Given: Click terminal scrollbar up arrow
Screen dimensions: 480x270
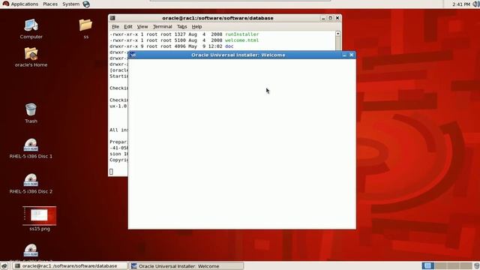Looking at the screenshot, I should [338, 33].
